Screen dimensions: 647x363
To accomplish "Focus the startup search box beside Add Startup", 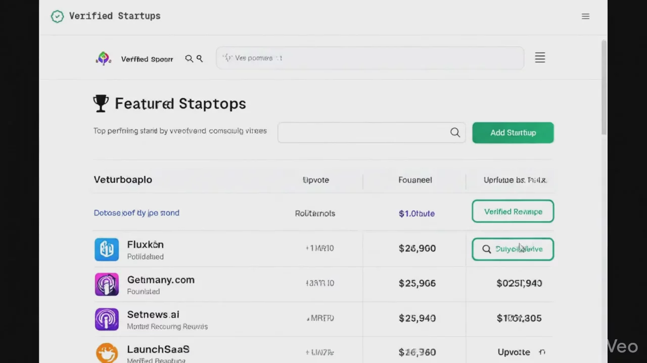I will pyautogui.click(x=372, y=133).
